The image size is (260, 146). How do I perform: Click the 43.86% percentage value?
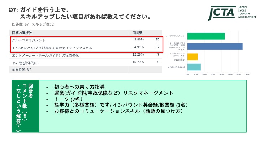(138, 40)
